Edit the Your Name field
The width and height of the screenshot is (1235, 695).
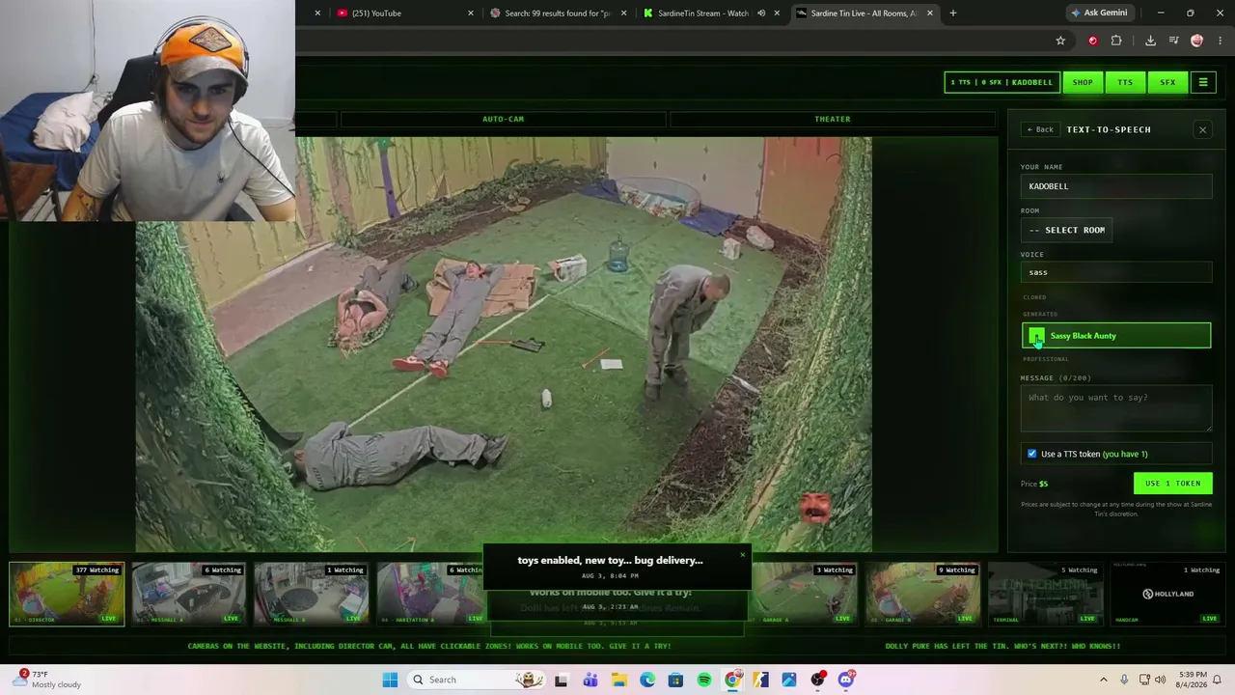[x=1116, y=186]
